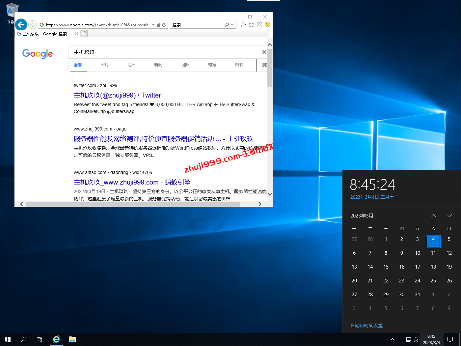This screenshot has height=346, width=461.
Task: Expand the address bar URL dropdown arrow
Action: coord(153,25)
